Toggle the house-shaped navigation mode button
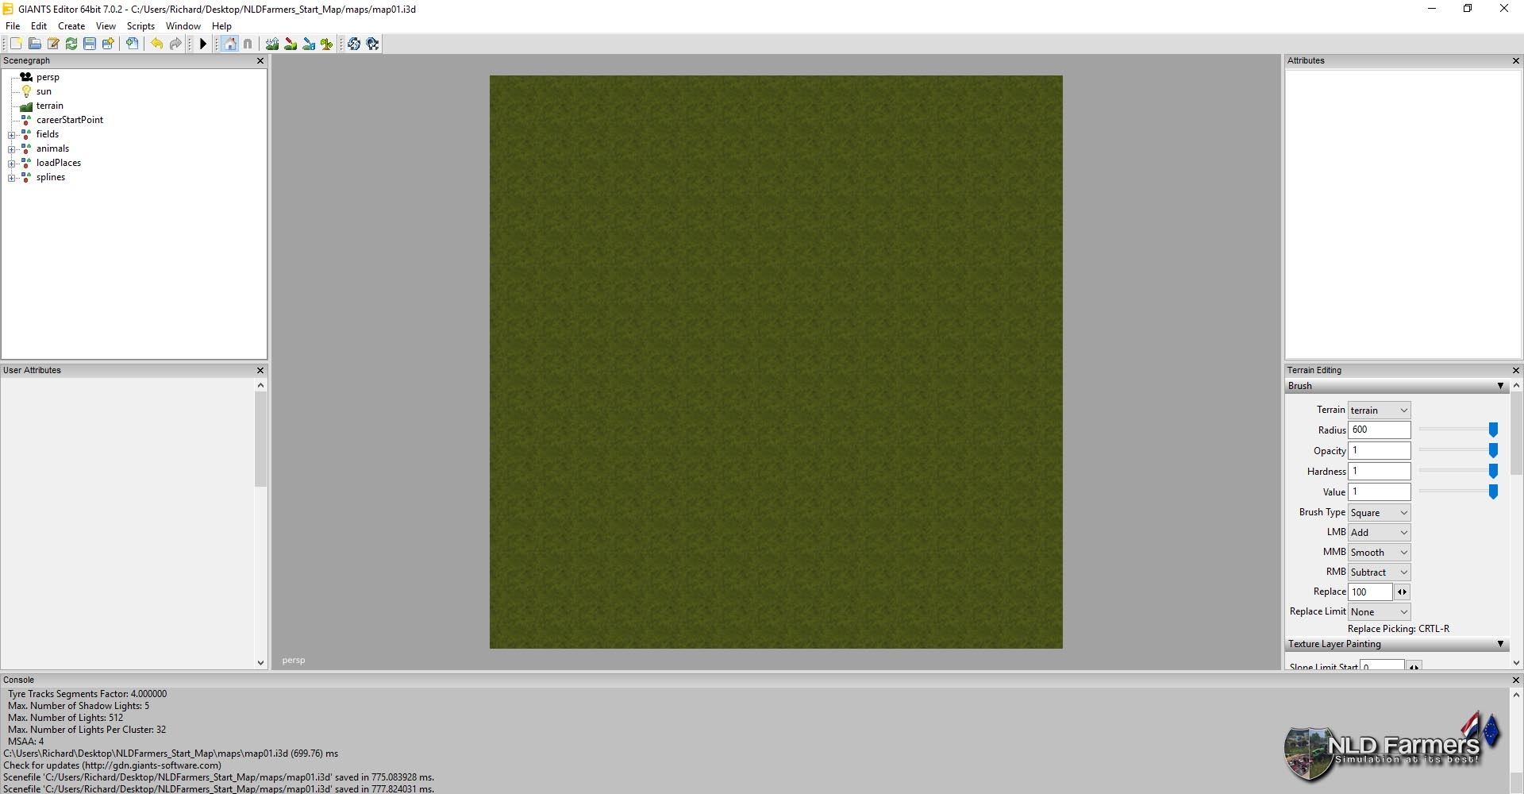Viewport: 1524px width, 794px height. tap(230, 44)
